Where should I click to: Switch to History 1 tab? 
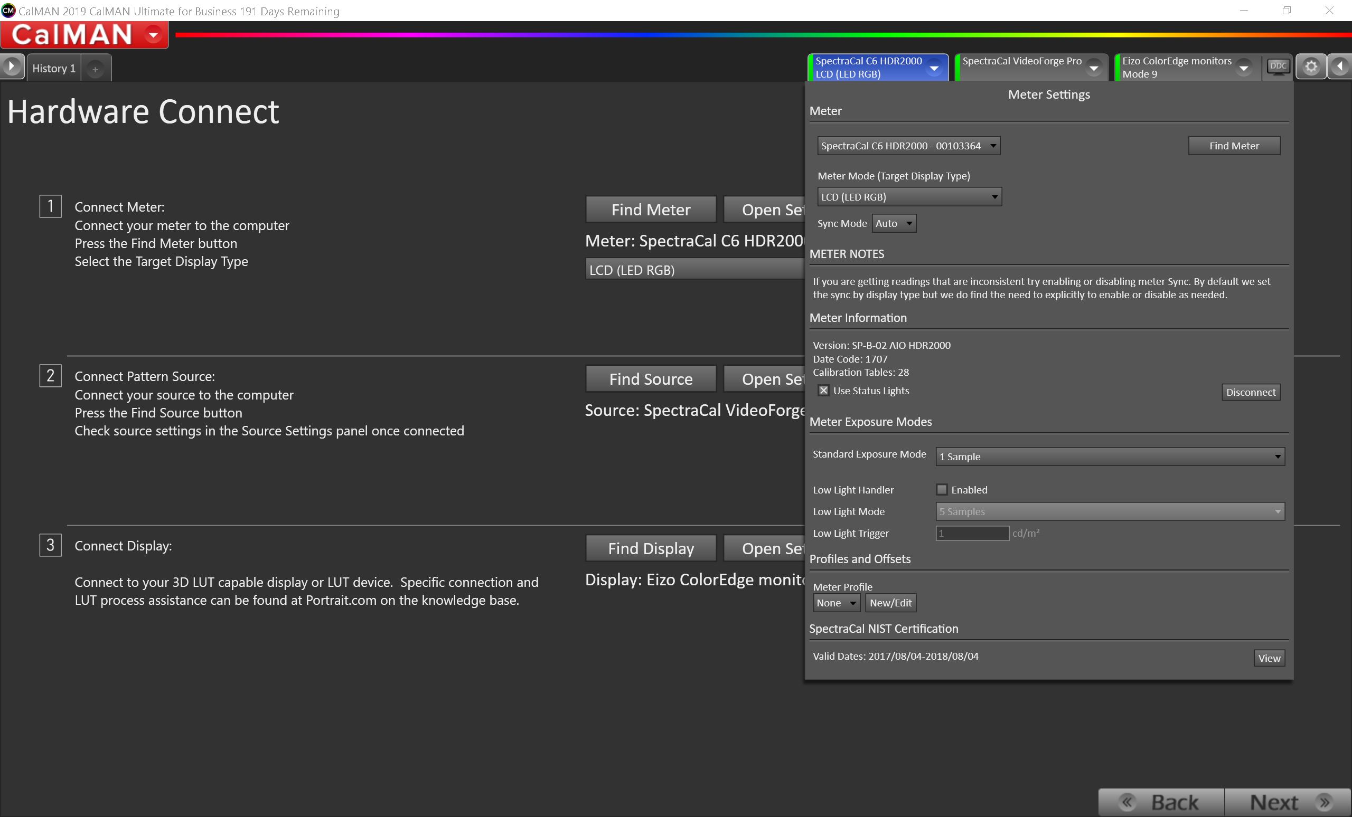tap(54, 69)
